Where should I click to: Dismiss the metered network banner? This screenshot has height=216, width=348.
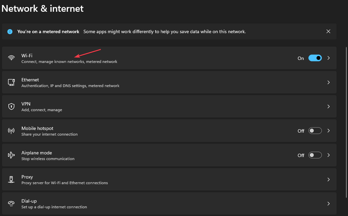pyautogui.click(x=329, y=31)
